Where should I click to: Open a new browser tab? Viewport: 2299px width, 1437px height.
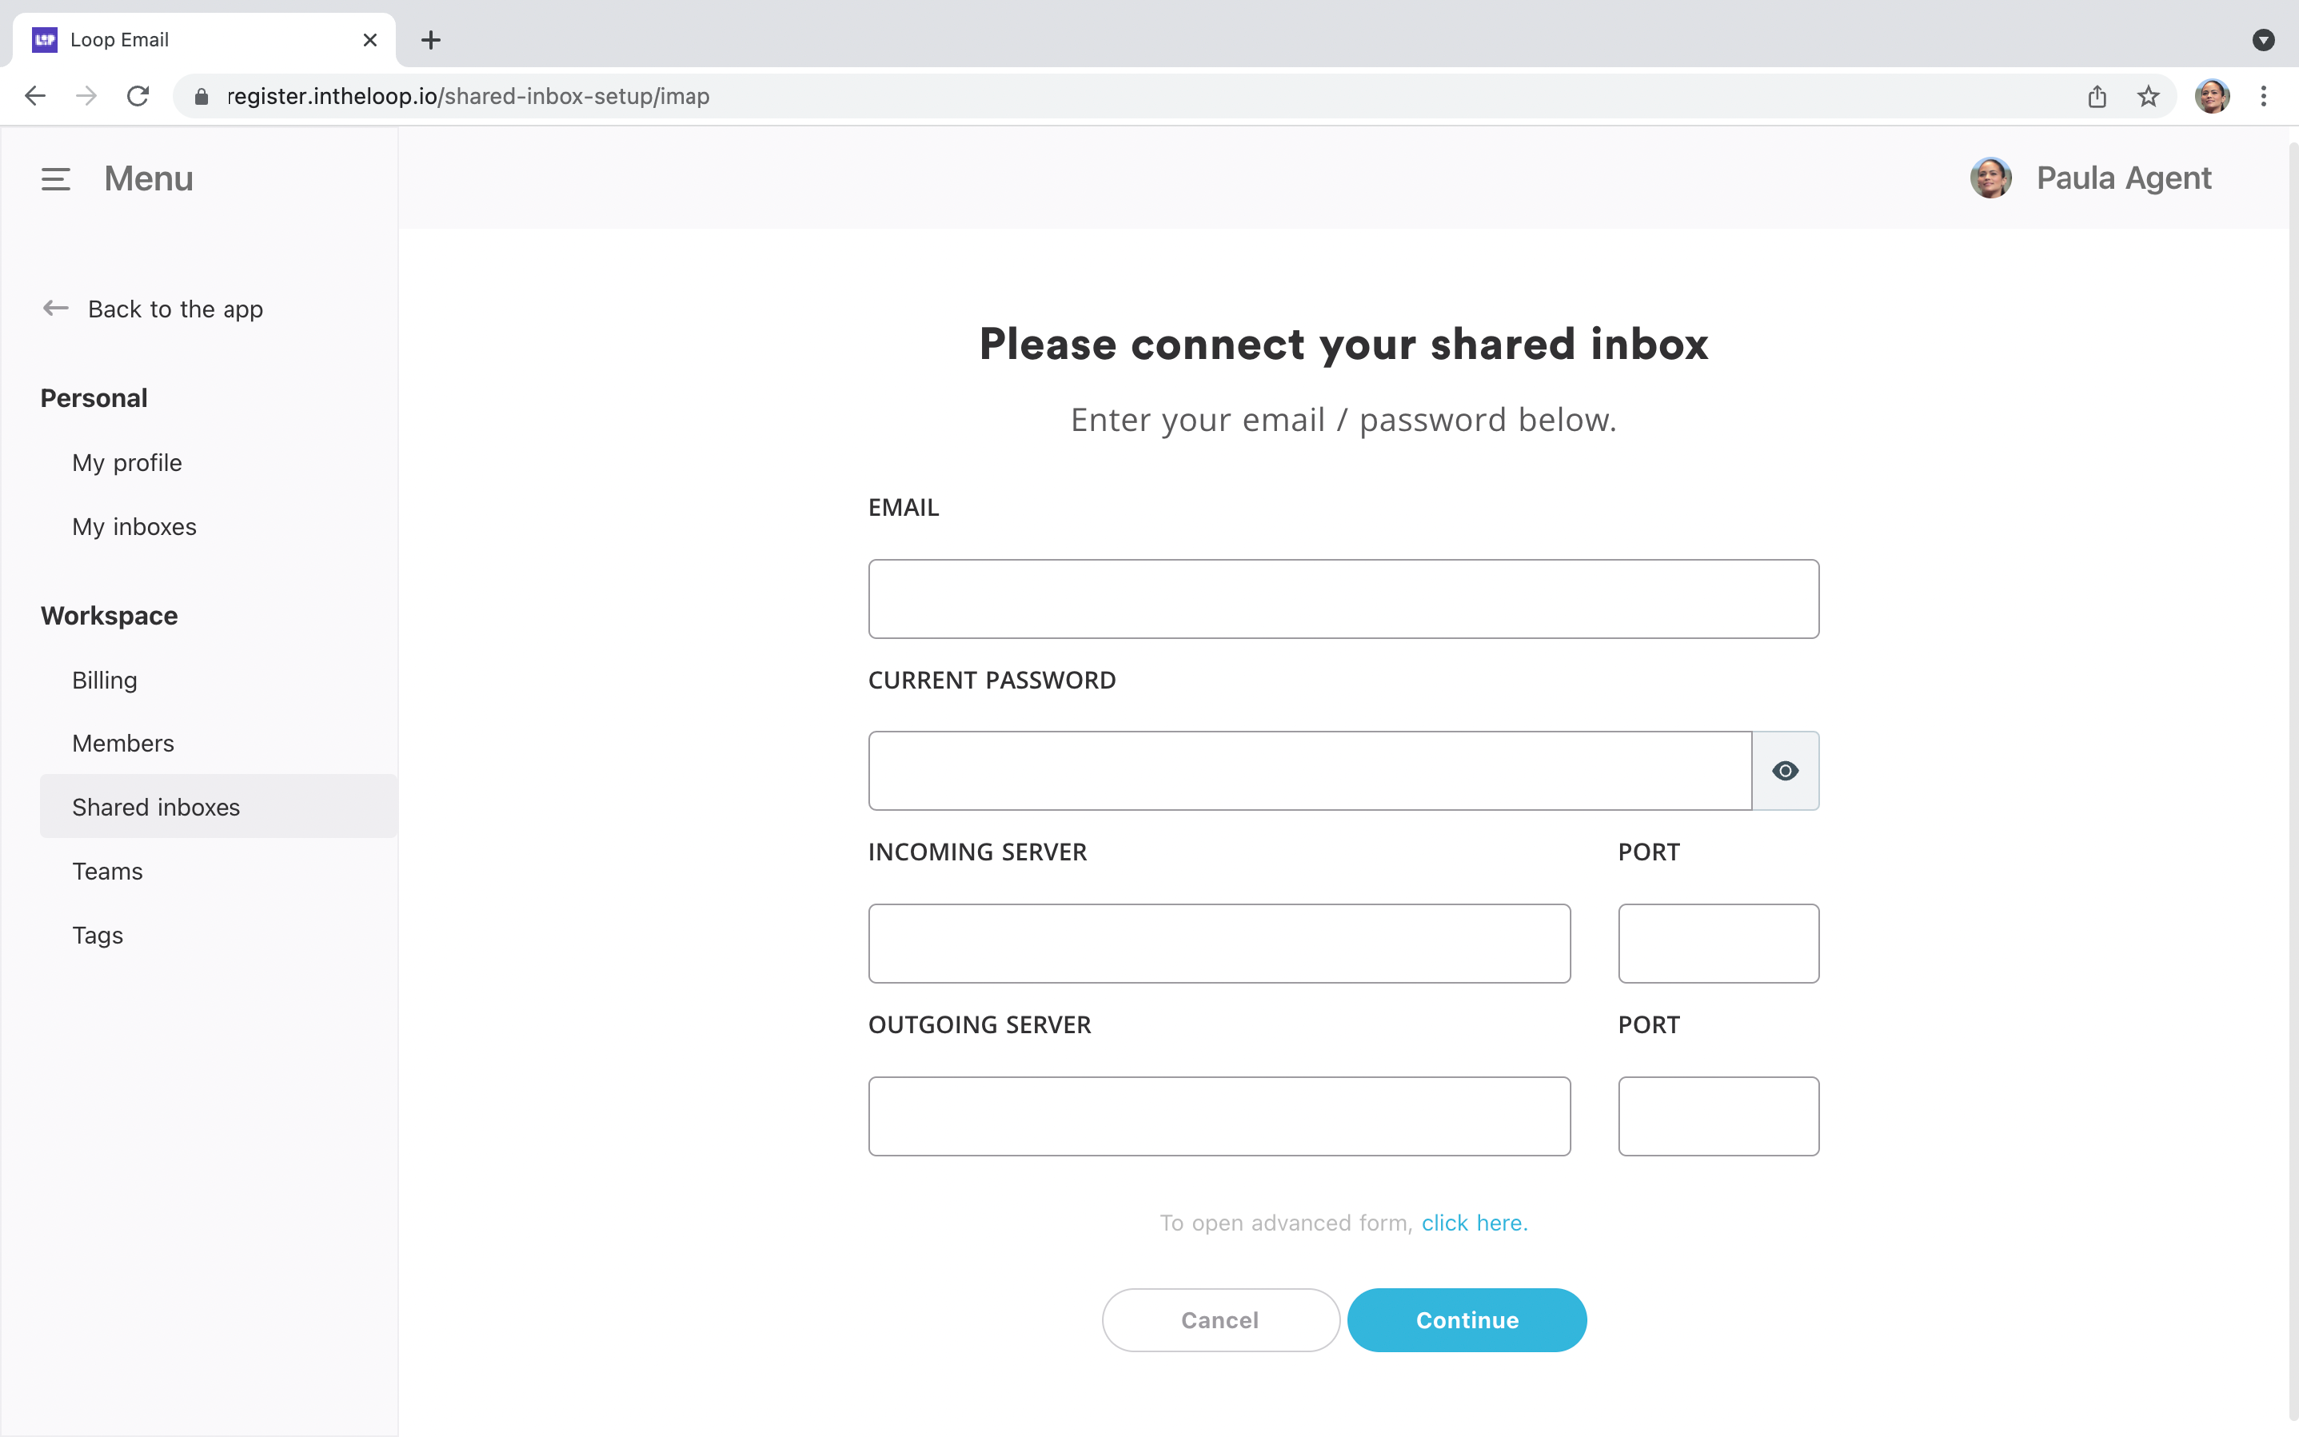pos(431,40)
